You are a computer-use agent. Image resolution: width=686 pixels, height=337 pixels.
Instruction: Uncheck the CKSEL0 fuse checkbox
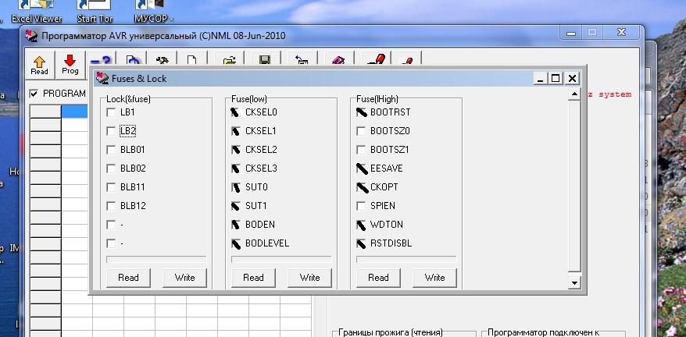pos(236,112)
